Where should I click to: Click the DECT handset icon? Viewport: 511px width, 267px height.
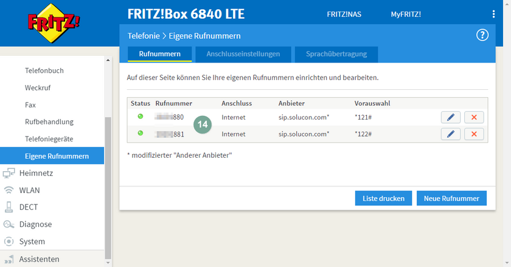point(9,207)
